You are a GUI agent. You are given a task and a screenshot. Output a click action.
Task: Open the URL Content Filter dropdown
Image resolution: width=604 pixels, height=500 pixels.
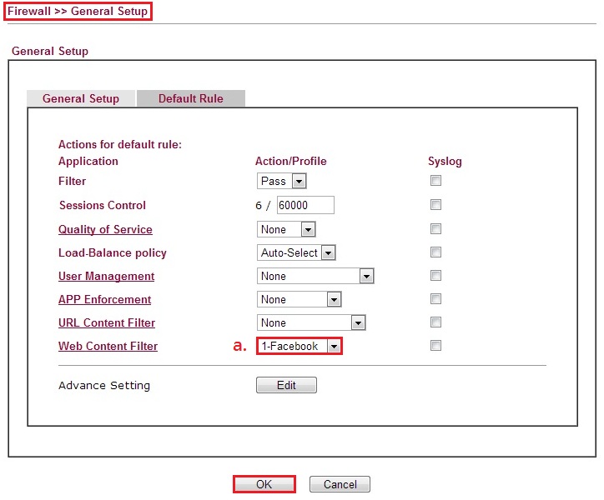pyautogui.click(x=311, y=322)
